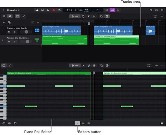
Task: Select the Marquee tool in Tracks menu bar
Action: coord(94,16)
